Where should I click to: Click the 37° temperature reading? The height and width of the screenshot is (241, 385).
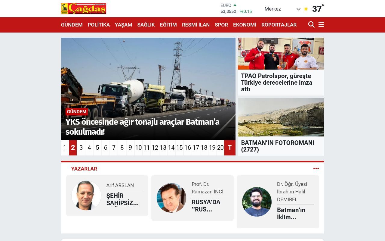coord(318,9)
